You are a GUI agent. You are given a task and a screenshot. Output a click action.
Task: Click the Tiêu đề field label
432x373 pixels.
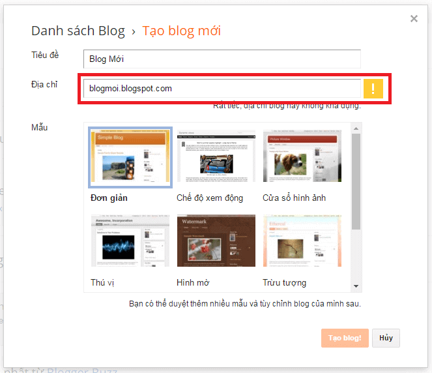tap(45, 55)
